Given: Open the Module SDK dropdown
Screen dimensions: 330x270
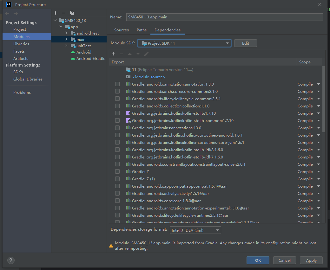Looking at the screenshot, I should (x=184, y=43).
